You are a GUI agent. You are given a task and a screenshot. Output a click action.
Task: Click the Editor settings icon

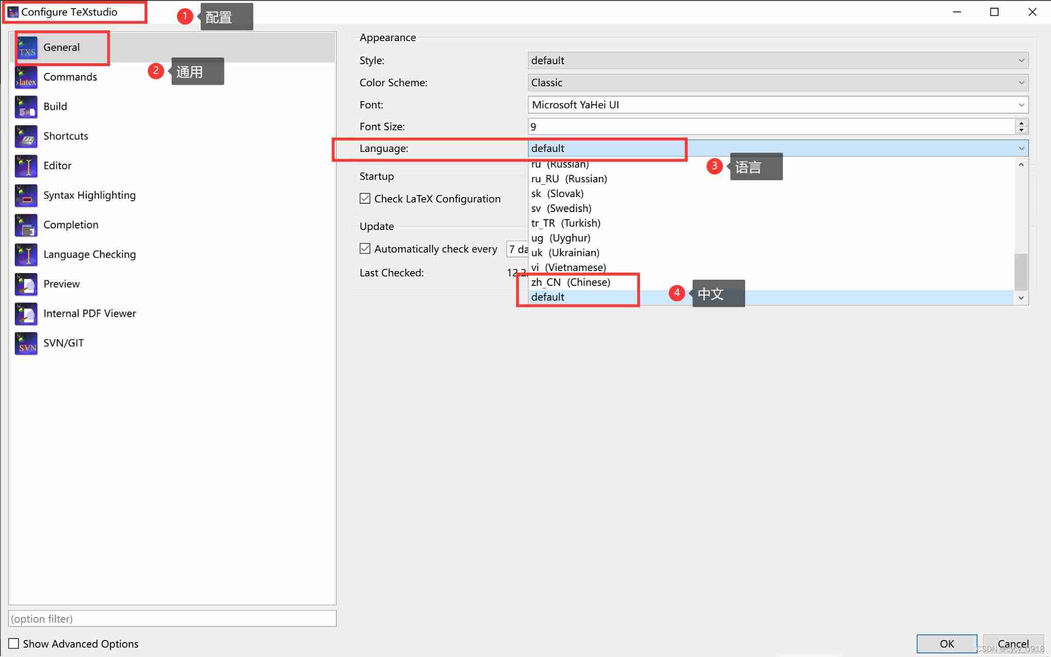[x=25, y=165]
